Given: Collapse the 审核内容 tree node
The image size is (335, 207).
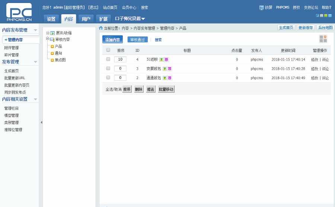Looking at the screenshot, I should coord(48,39).
